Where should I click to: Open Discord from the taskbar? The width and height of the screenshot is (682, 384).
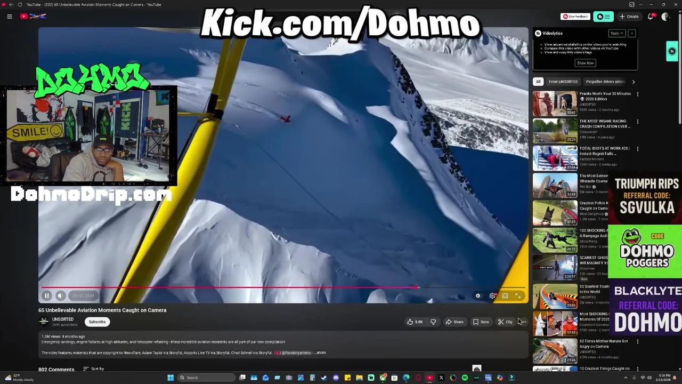(x=336, y=378)
